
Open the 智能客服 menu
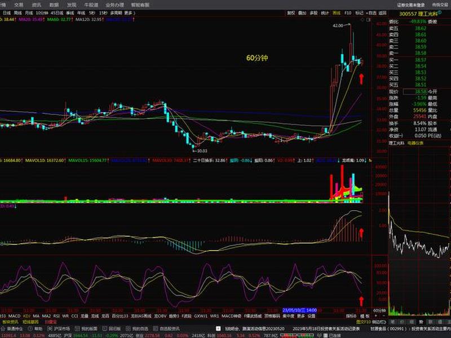[140, 5]
